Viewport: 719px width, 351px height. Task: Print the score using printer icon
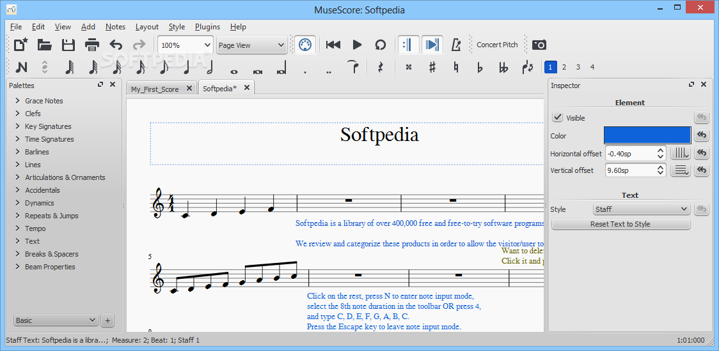coord(92,45)
